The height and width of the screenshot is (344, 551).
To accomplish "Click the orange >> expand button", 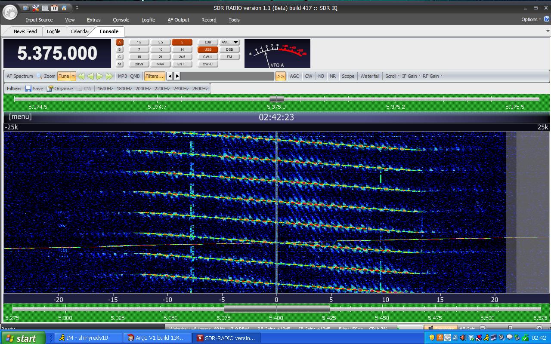I will pos(281,76).
